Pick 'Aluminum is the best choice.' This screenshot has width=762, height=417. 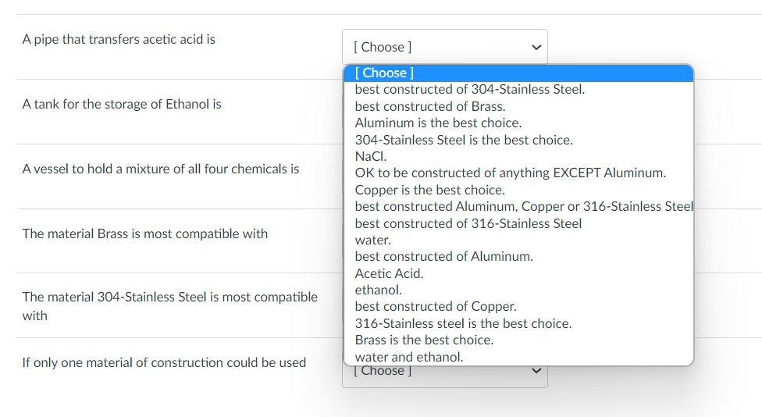438,123
